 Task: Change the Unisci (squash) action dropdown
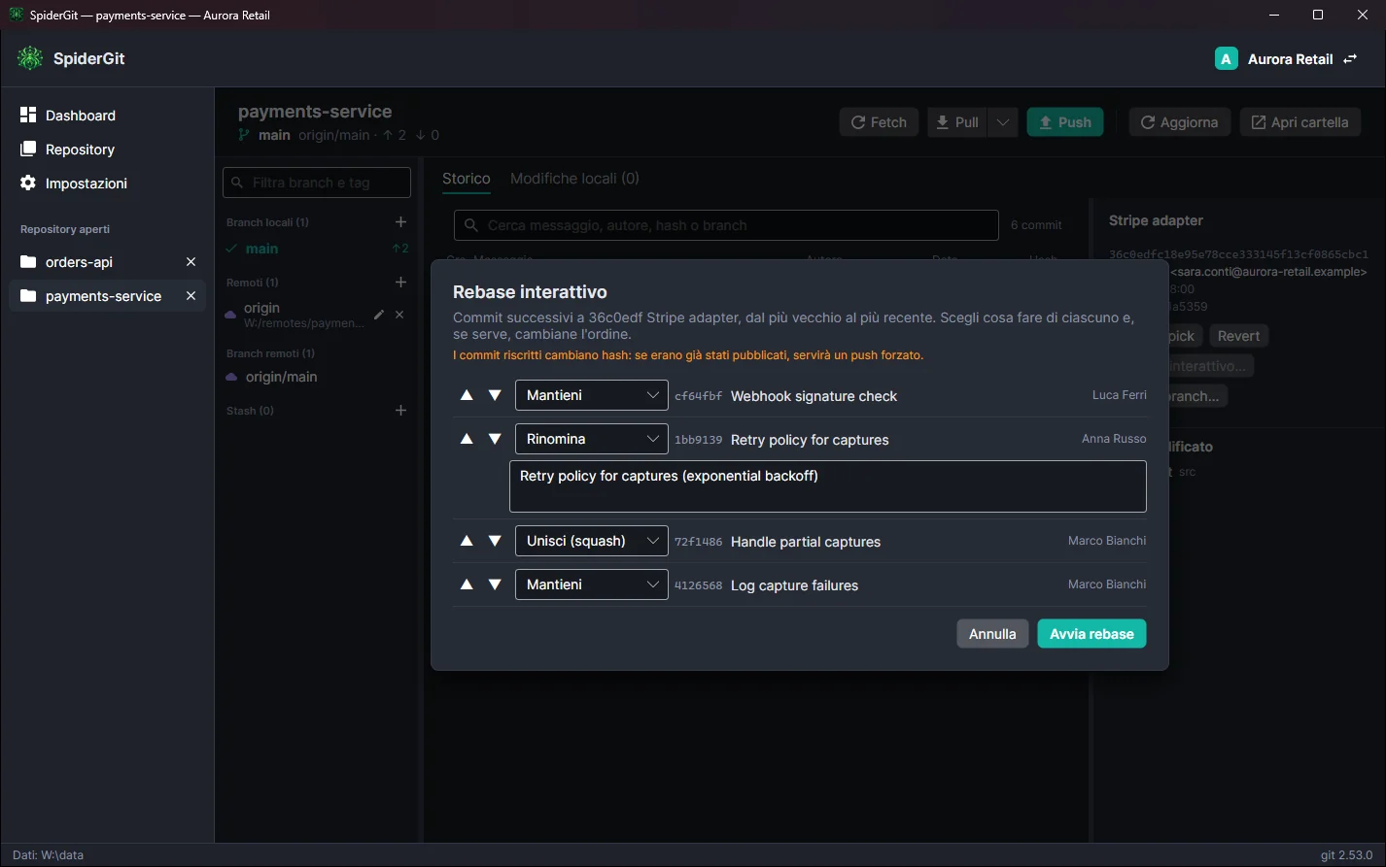point(592,541)
